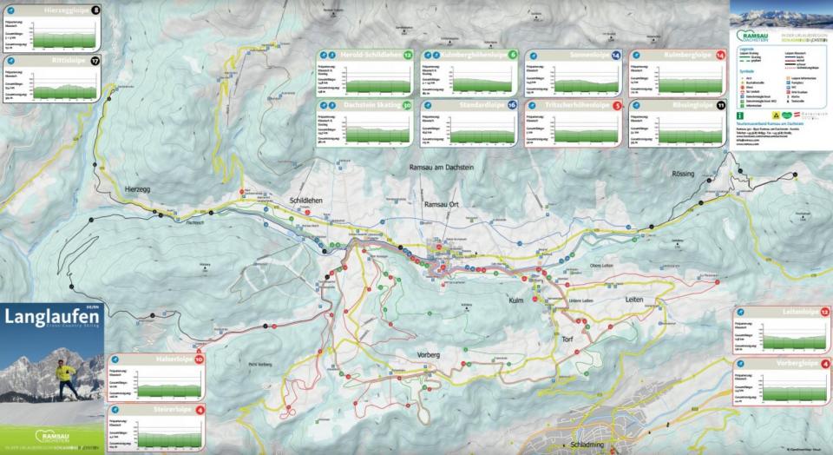Open the Vorbergloipe trail card
This screenshot has height=455, width=833.
(781, 382)
